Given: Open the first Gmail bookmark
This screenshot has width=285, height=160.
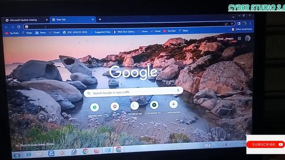Looking at the screenshot, I should pos(54,32).
